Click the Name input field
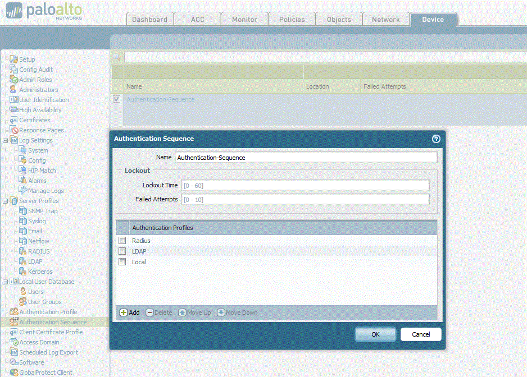The height and width of the screenshot is (377, 527). click(306, 158)
